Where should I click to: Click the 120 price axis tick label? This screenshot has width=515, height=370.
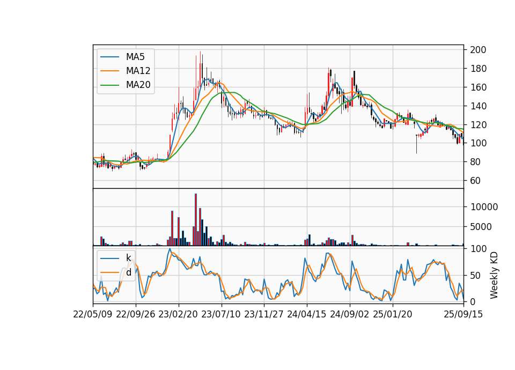tap(478, 125)
